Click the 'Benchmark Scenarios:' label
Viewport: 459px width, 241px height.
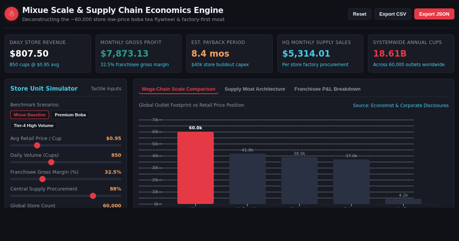point(35,105)
